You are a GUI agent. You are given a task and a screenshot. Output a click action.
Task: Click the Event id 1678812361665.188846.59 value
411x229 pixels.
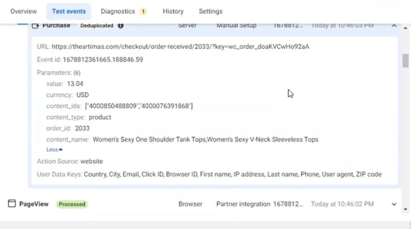[x=103, y=60]
